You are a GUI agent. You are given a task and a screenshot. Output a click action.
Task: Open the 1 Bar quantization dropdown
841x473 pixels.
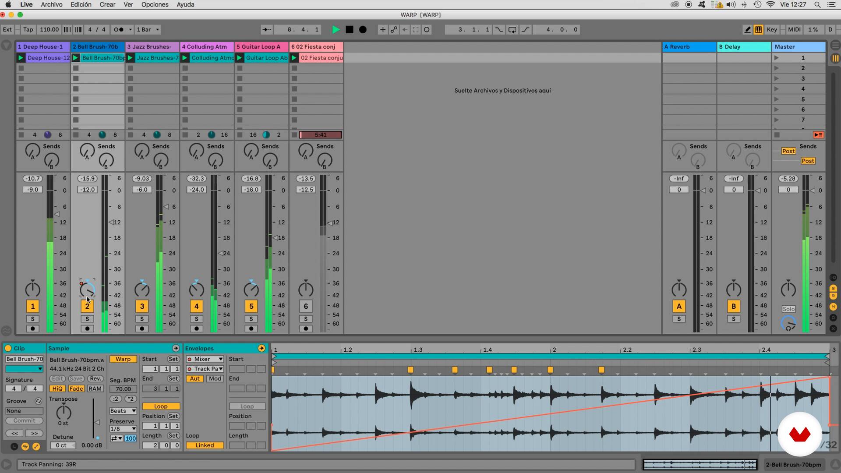[148, 29]
